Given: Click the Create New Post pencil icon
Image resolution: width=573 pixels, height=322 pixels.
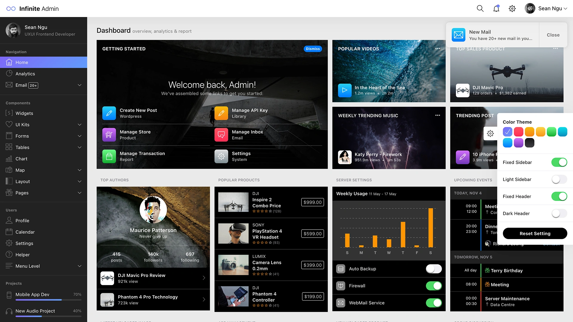Looking at the screenshot, I should point(109,113).
